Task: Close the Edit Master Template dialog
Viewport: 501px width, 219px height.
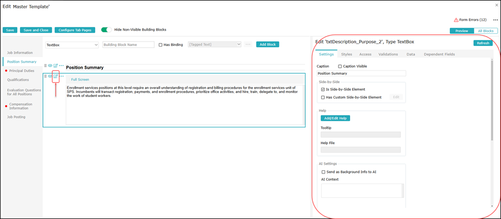Action: [x=497, y=6]
